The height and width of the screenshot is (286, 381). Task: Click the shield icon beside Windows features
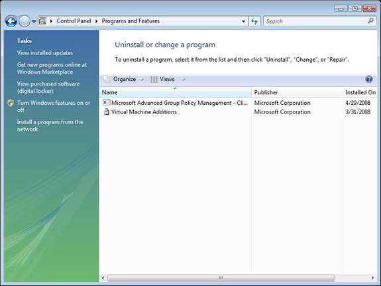click(11, 103)
